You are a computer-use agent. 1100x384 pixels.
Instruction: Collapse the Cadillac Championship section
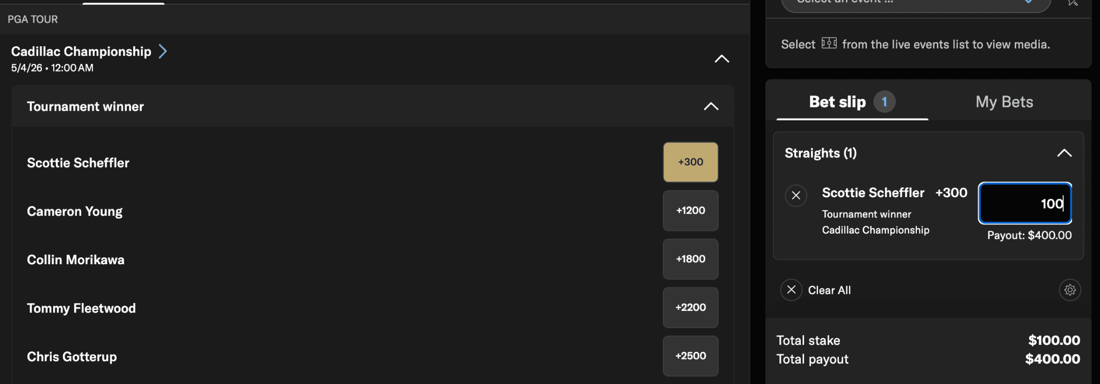(721, 59)
